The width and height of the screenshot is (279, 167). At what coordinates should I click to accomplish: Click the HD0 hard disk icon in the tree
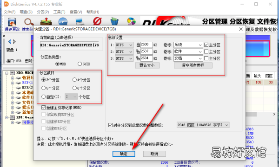[x=12, y=73]
